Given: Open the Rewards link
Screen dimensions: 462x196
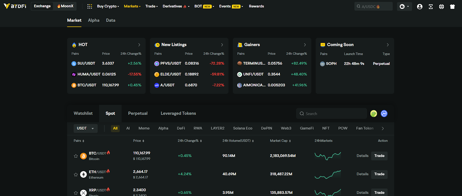Looking at the screenshot, I should 256,6.
